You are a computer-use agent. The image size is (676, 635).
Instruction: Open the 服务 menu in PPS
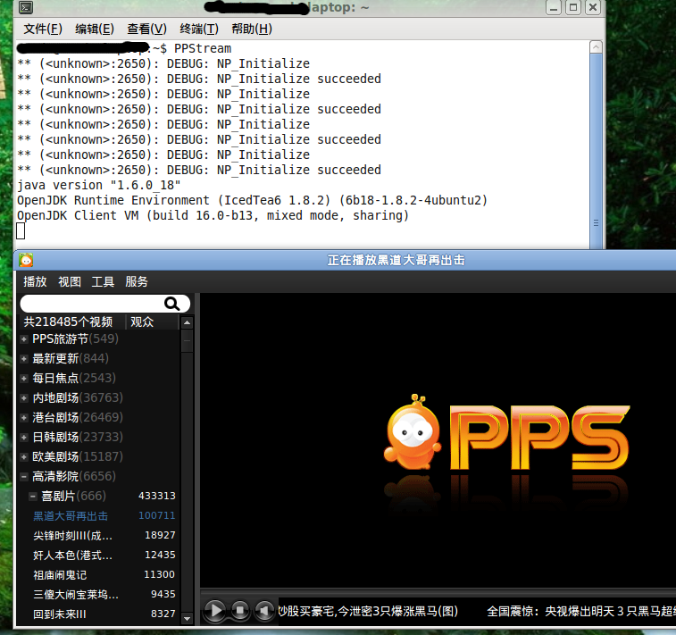point(137,281)
